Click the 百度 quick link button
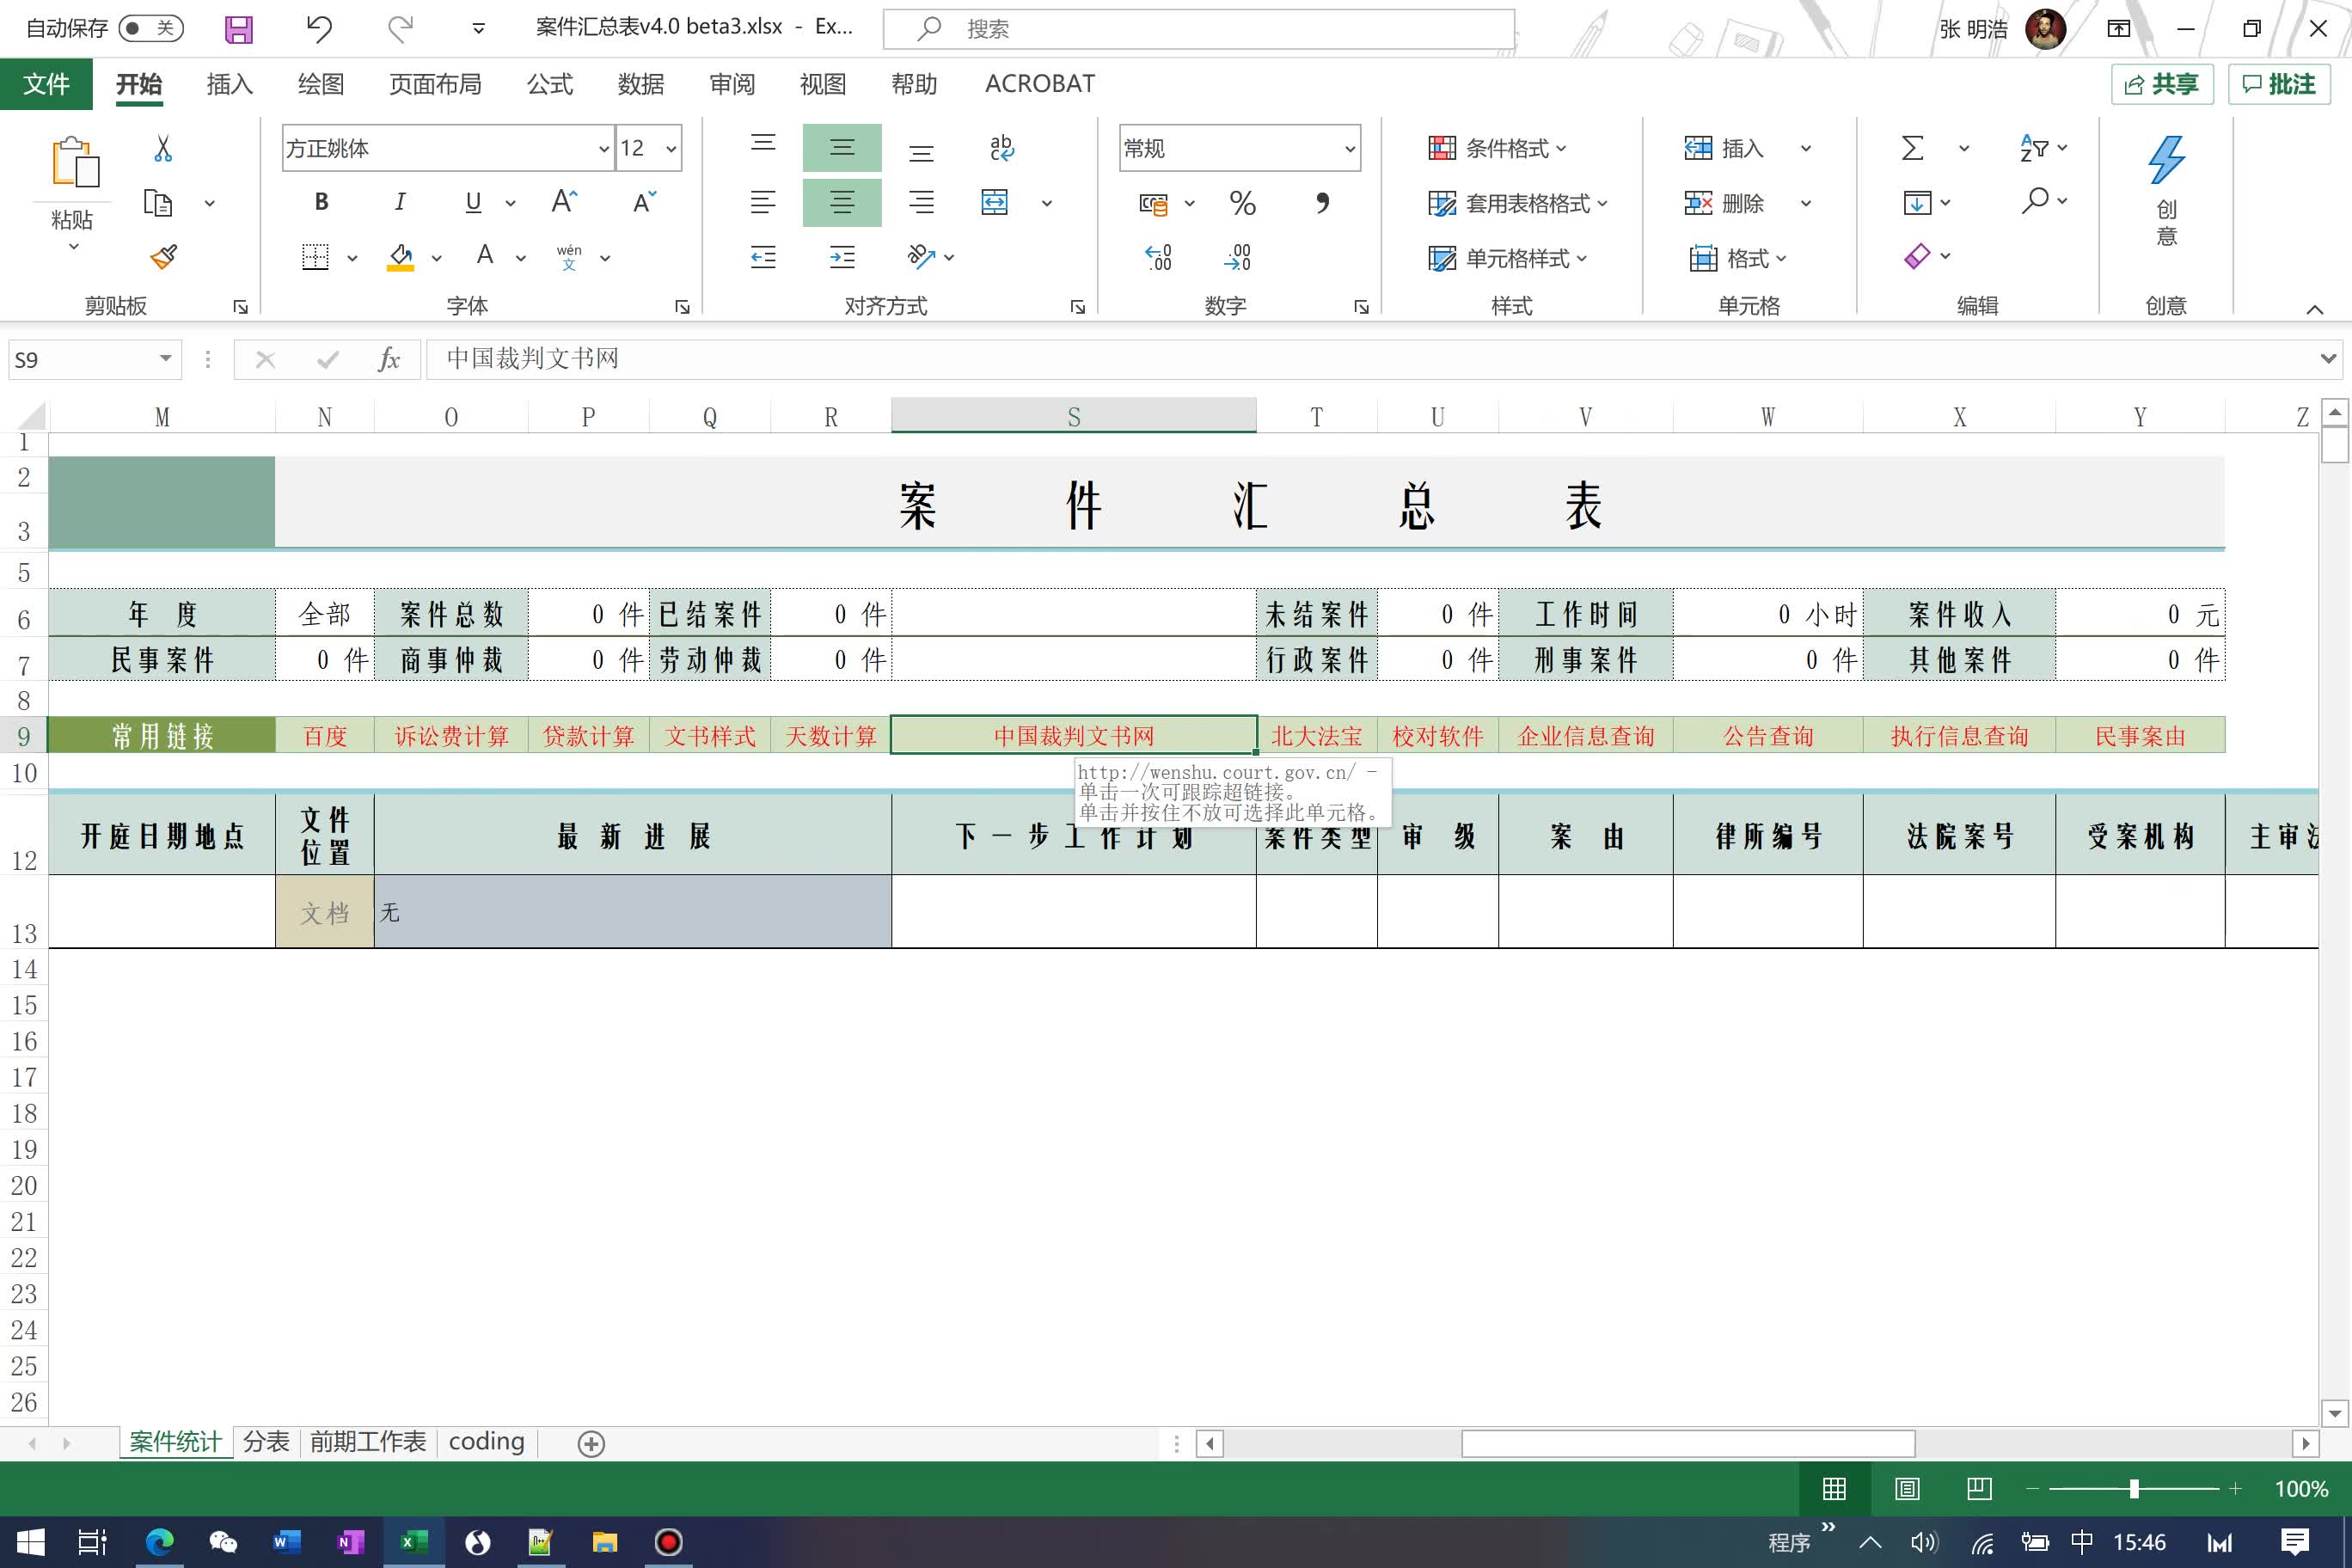Viewport: 2352px width, 1568px height. 324,733
